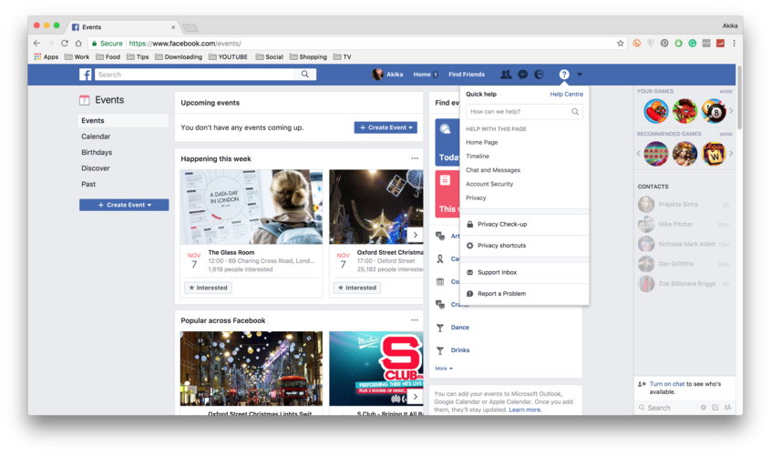Open the Work bookmarks folder
771x455 pixels.
77,57
